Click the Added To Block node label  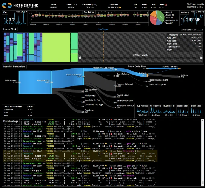pyautogui.click(x=170, y=67)
